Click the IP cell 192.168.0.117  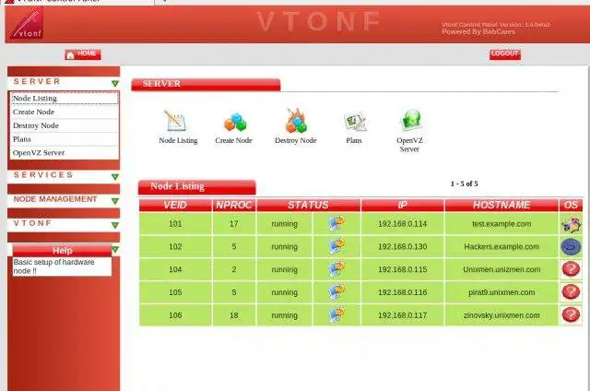click(402, 315)
